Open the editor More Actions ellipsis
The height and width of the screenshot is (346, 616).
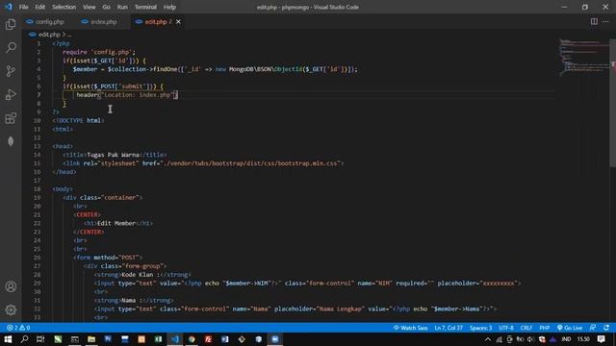tap(605, 21)
